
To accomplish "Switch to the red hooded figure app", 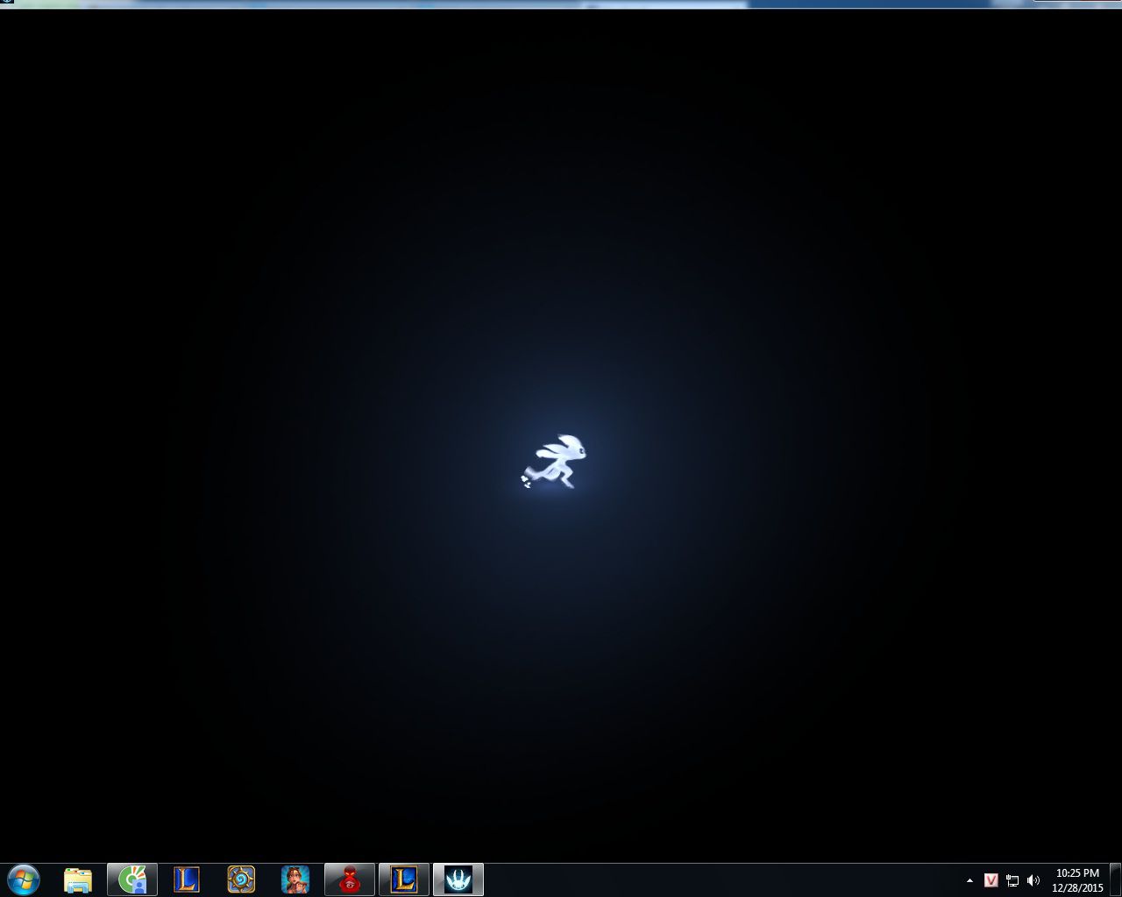I will click(350, 879).
